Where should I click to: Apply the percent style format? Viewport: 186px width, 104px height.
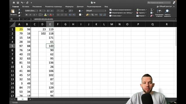click(x=92, y=15)
